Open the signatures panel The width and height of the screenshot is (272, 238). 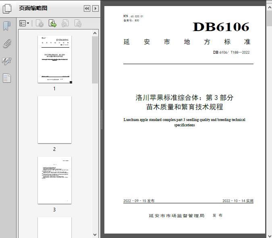click(7, 61)
